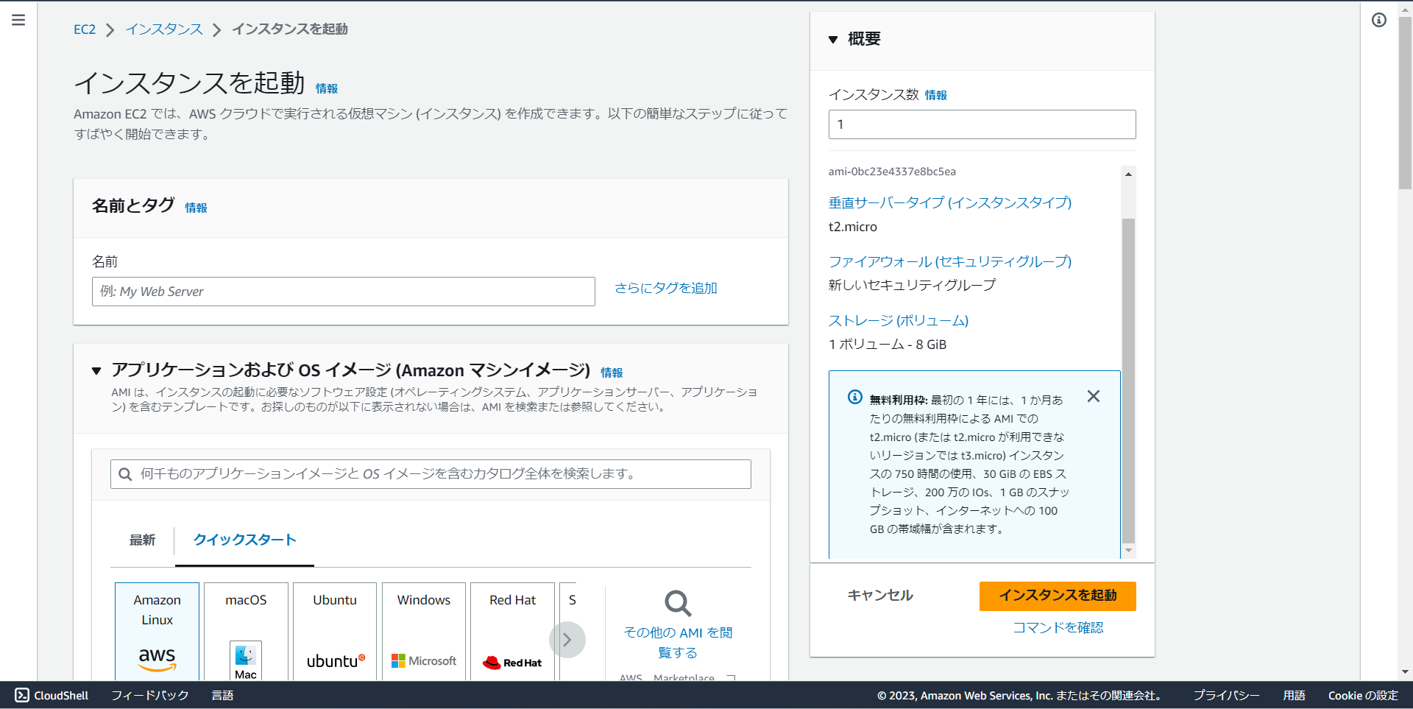The width and height of the screenshot is (1413, 709).
Task: Focus the インスタンス数 number field
Action: click(x=982, y=124)
